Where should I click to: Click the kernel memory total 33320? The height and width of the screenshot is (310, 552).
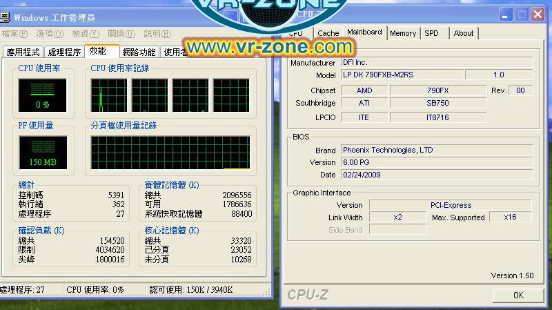241,241
